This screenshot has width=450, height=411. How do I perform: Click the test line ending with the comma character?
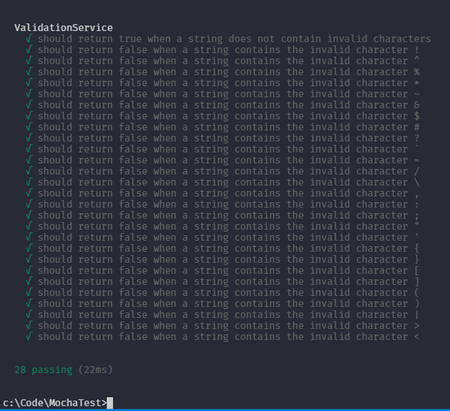[x=223, y=193]
